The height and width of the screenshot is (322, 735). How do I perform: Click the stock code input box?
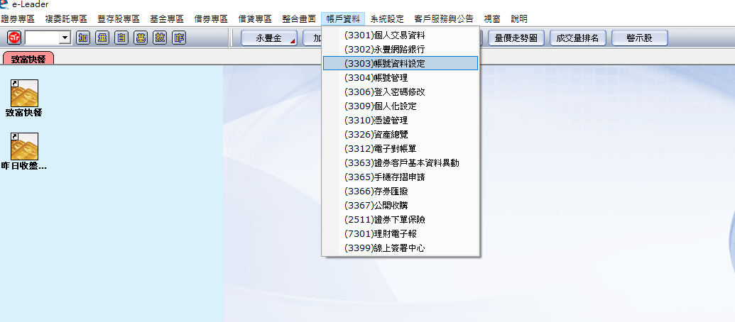[42, 38]
